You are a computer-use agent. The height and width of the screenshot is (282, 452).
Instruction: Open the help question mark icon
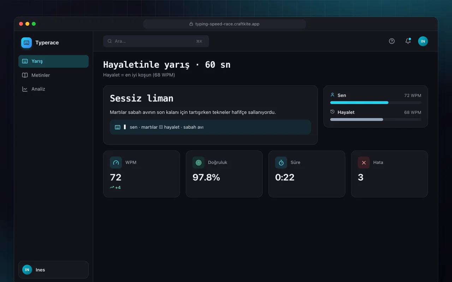[x=392, y=41]
